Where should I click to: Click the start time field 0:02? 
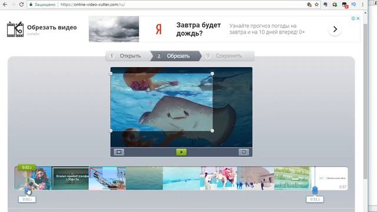(x=27, y=199)
